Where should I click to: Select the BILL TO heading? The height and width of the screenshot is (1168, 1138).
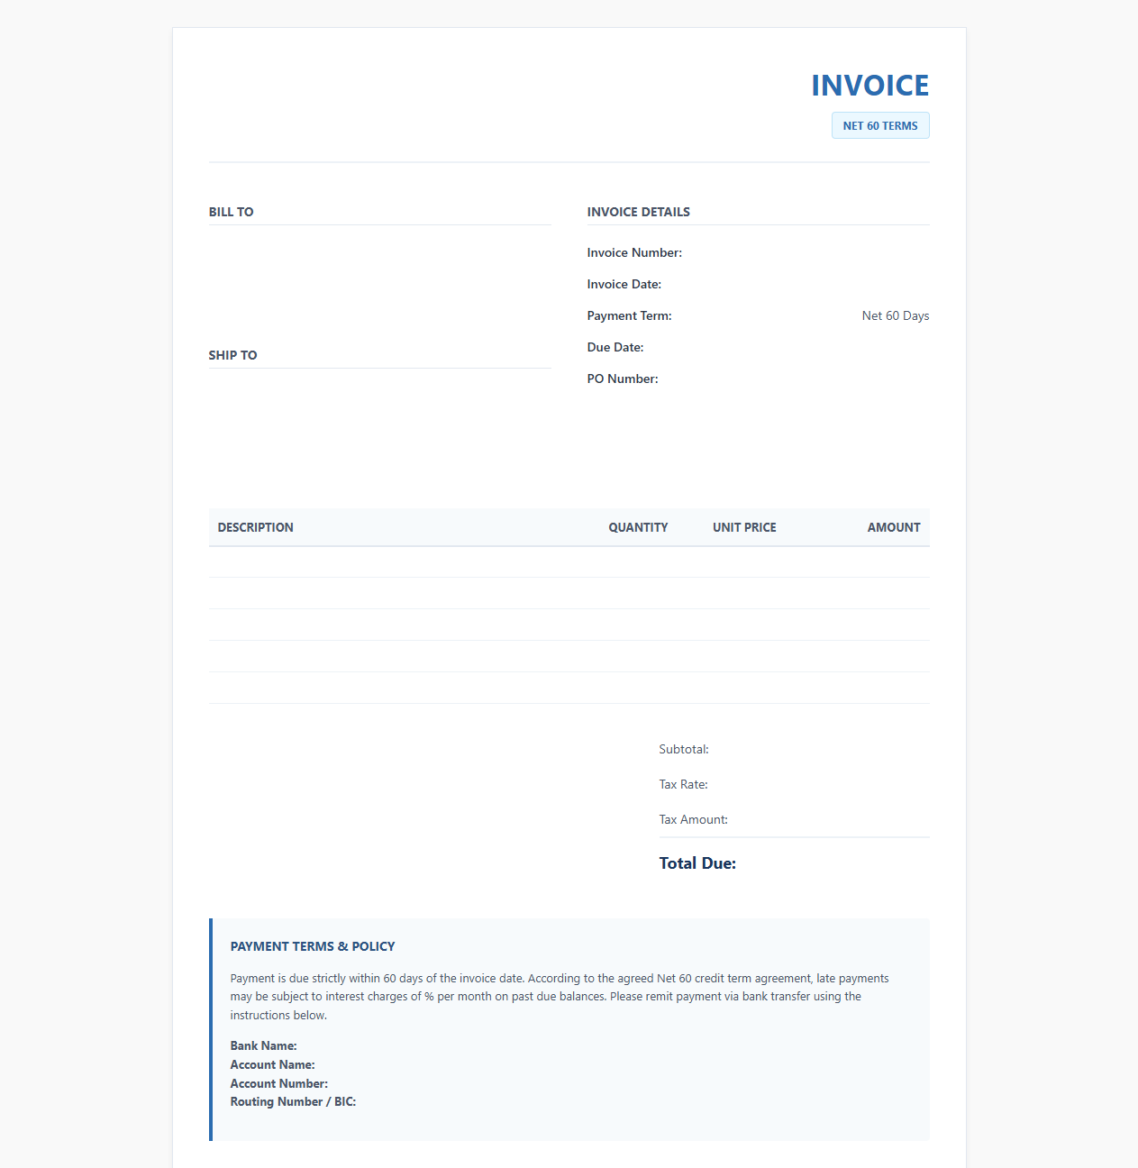coord(231,212)
